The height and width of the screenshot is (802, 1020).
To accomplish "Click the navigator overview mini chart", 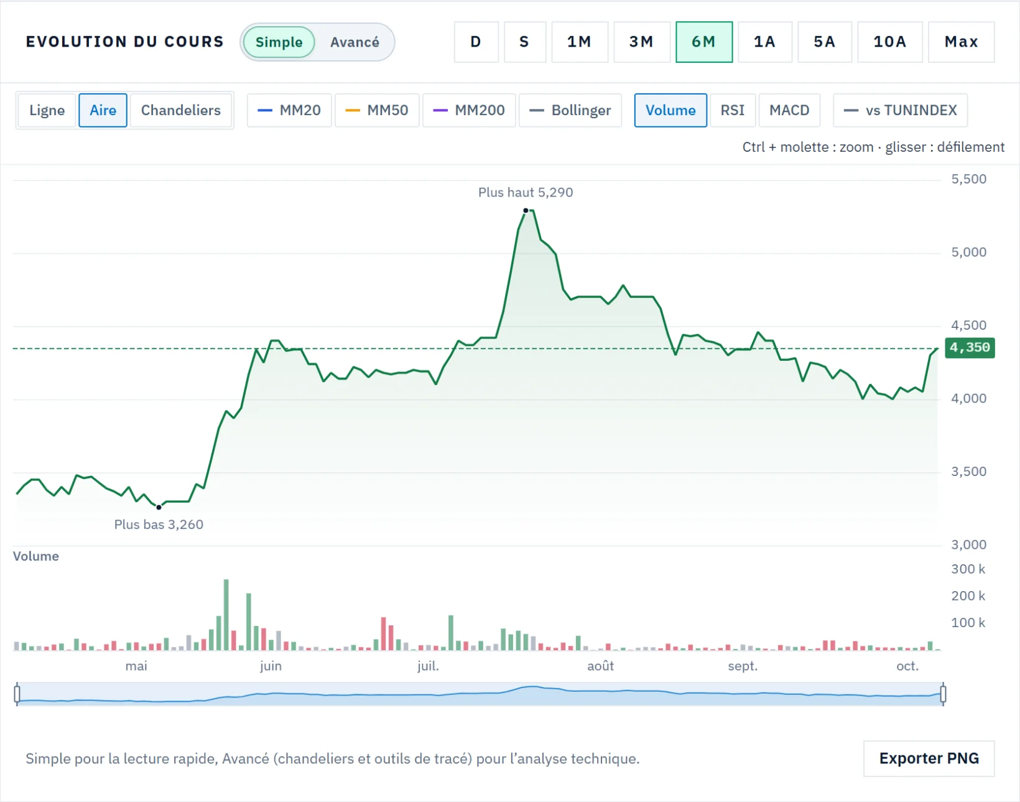I will 480,694.
